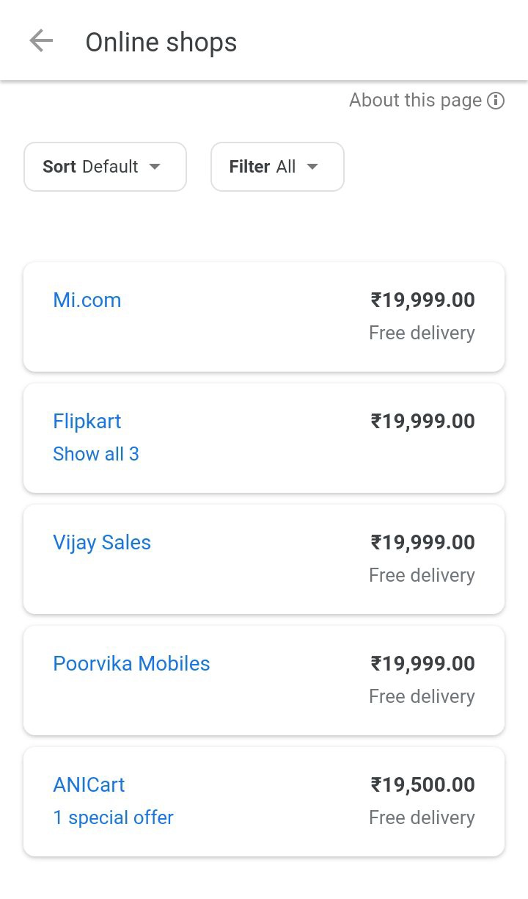Viewport: 528px width, 899px height.
Task: Tap the Poorvika Mobiles ₹19,999.00 price
Action: click(422, 663)
